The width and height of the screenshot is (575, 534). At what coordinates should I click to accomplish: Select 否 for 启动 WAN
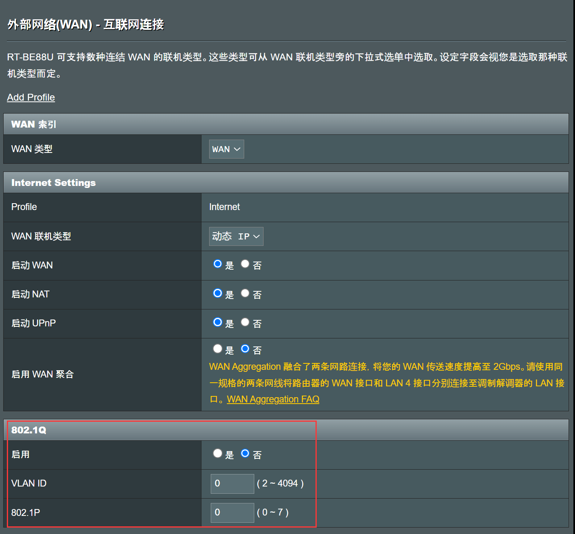pos(245,264)
